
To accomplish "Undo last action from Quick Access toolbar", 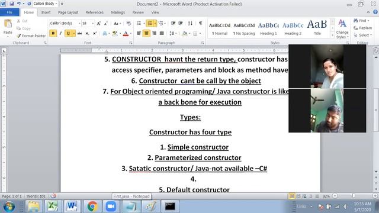I will (x=18, y=4).
